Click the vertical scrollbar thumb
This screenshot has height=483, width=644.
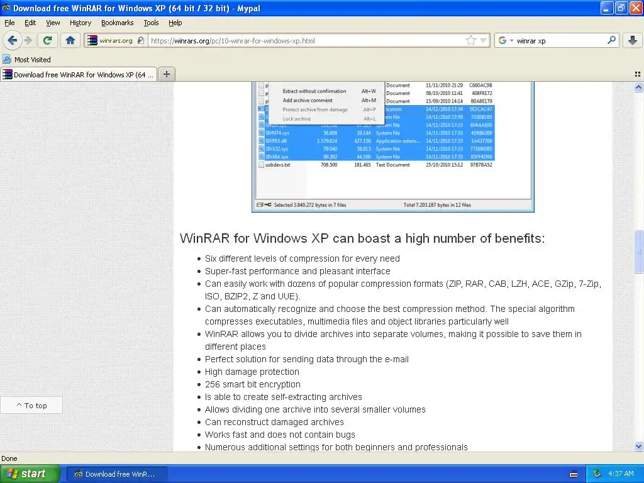638,252
